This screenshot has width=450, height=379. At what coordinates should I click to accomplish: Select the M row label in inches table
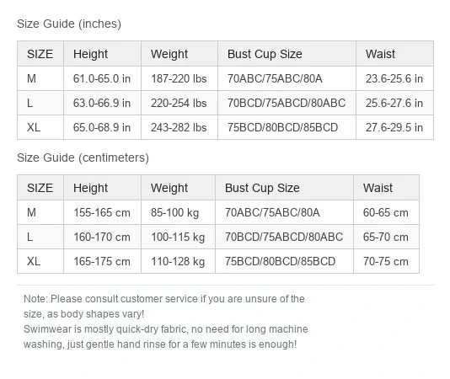click(40, 78)
